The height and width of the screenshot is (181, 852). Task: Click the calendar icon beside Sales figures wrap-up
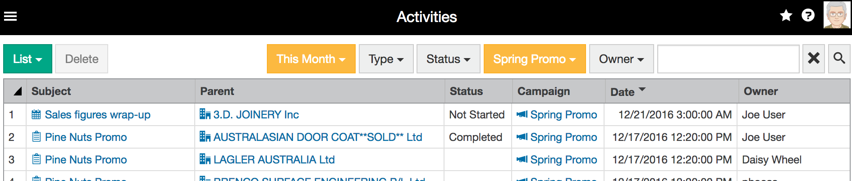pos(37,114)
